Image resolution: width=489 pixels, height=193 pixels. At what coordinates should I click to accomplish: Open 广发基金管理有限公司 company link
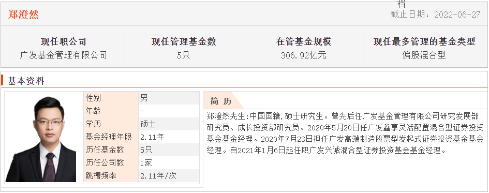(63, 55)
